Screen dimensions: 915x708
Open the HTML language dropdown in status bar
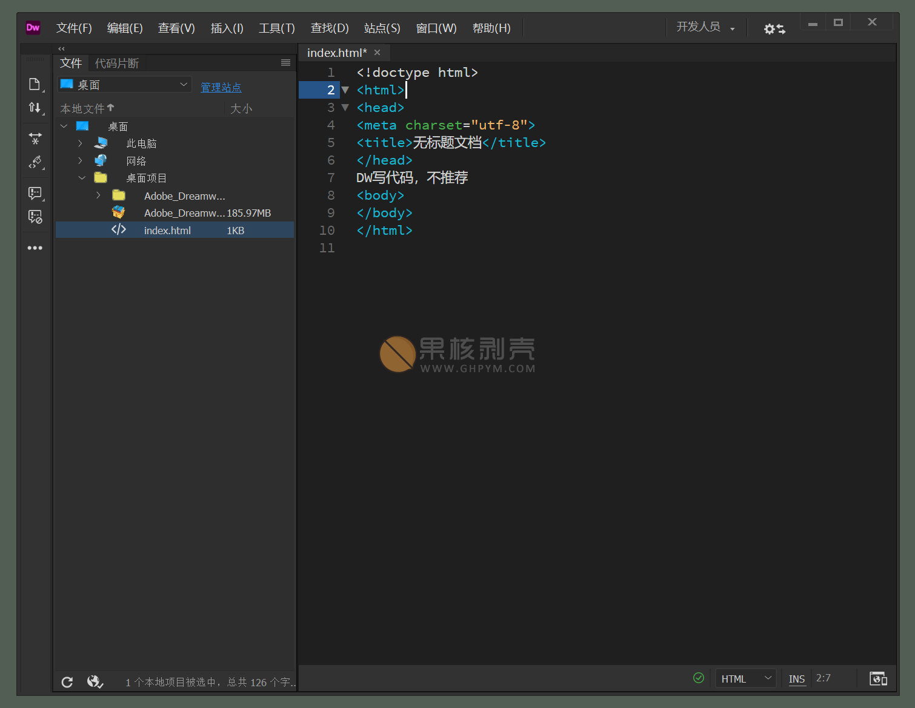[x=745, y=679]
